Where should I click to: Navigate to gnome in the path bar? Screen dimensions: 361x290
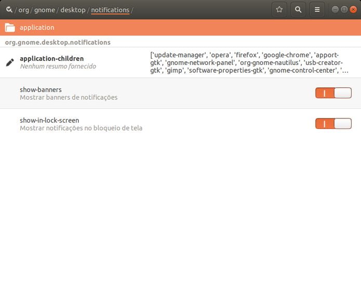click(45, 10)
